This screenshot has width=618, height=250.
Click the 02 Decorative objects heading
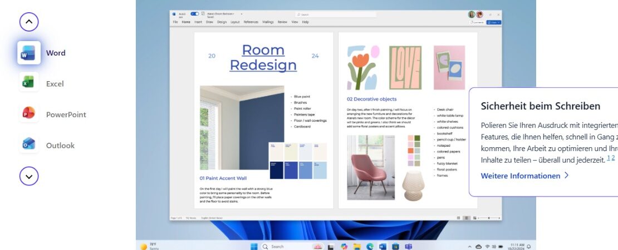click(372, 99)
